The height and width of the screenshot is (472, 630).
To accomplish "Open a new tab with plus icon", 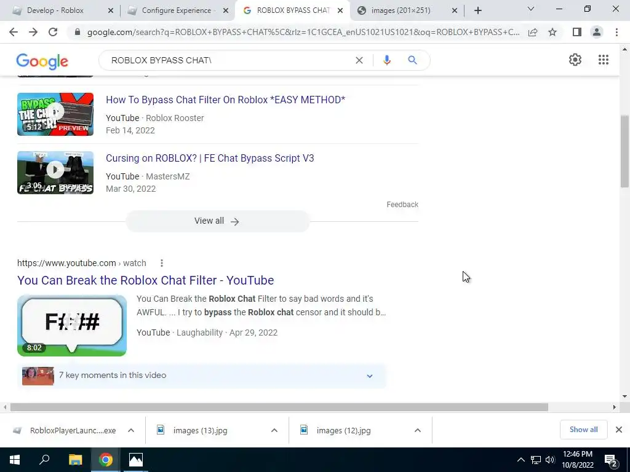I will (477, 10).
